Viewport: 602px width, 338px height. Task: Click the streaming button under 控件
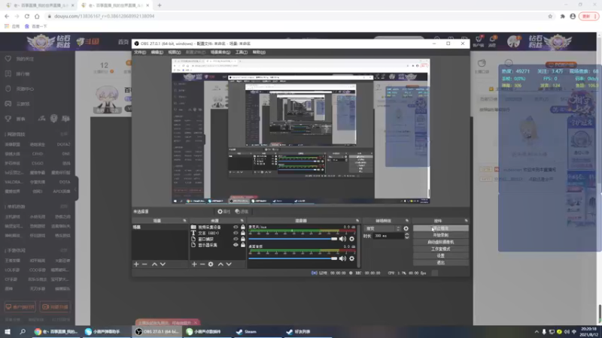(x=441, y=228)
